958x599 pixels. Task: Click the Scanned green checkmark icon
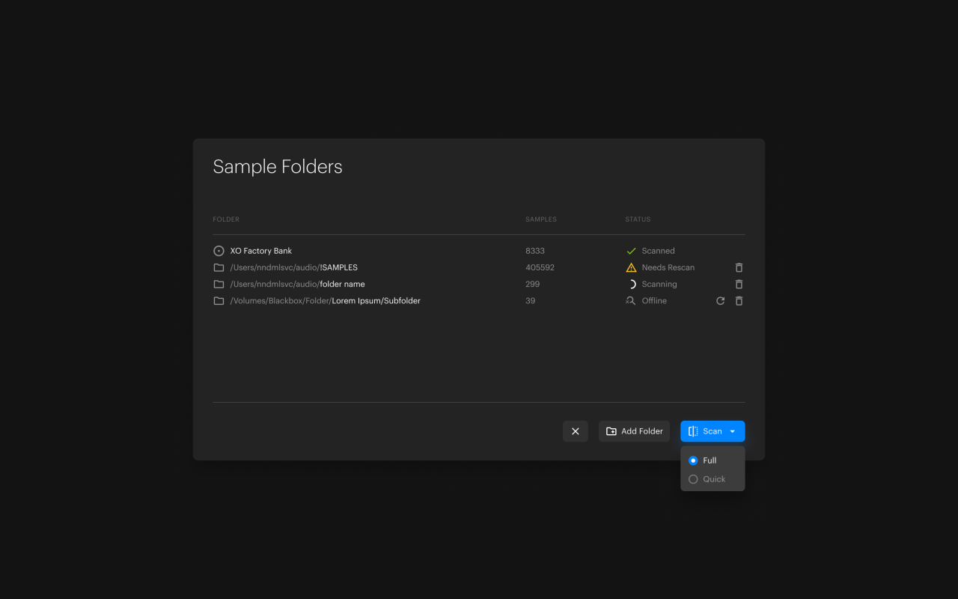631,251
